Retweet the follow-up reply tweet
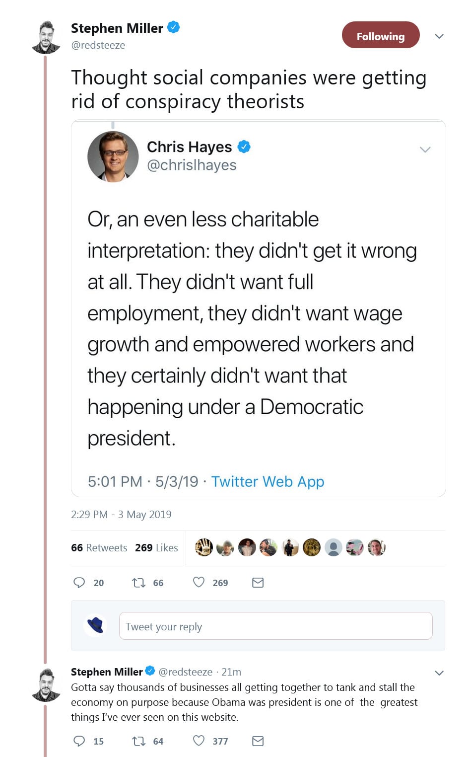The height and width of the screenshot is (757, 469). click(x=138, y=741)
